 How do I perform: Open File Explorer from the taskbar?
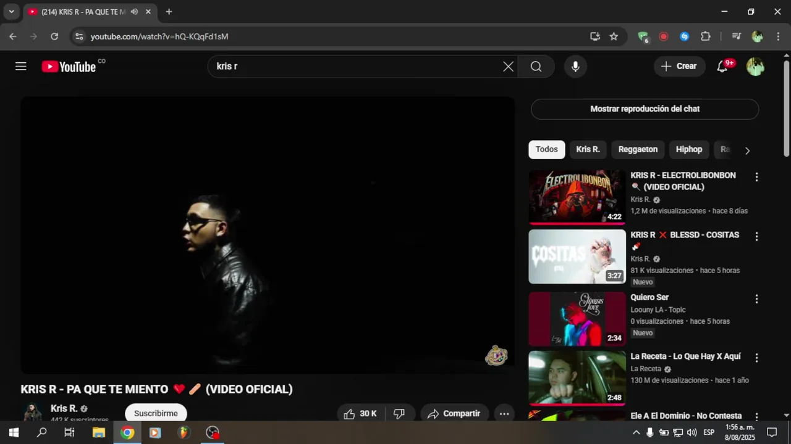point(98,432)
